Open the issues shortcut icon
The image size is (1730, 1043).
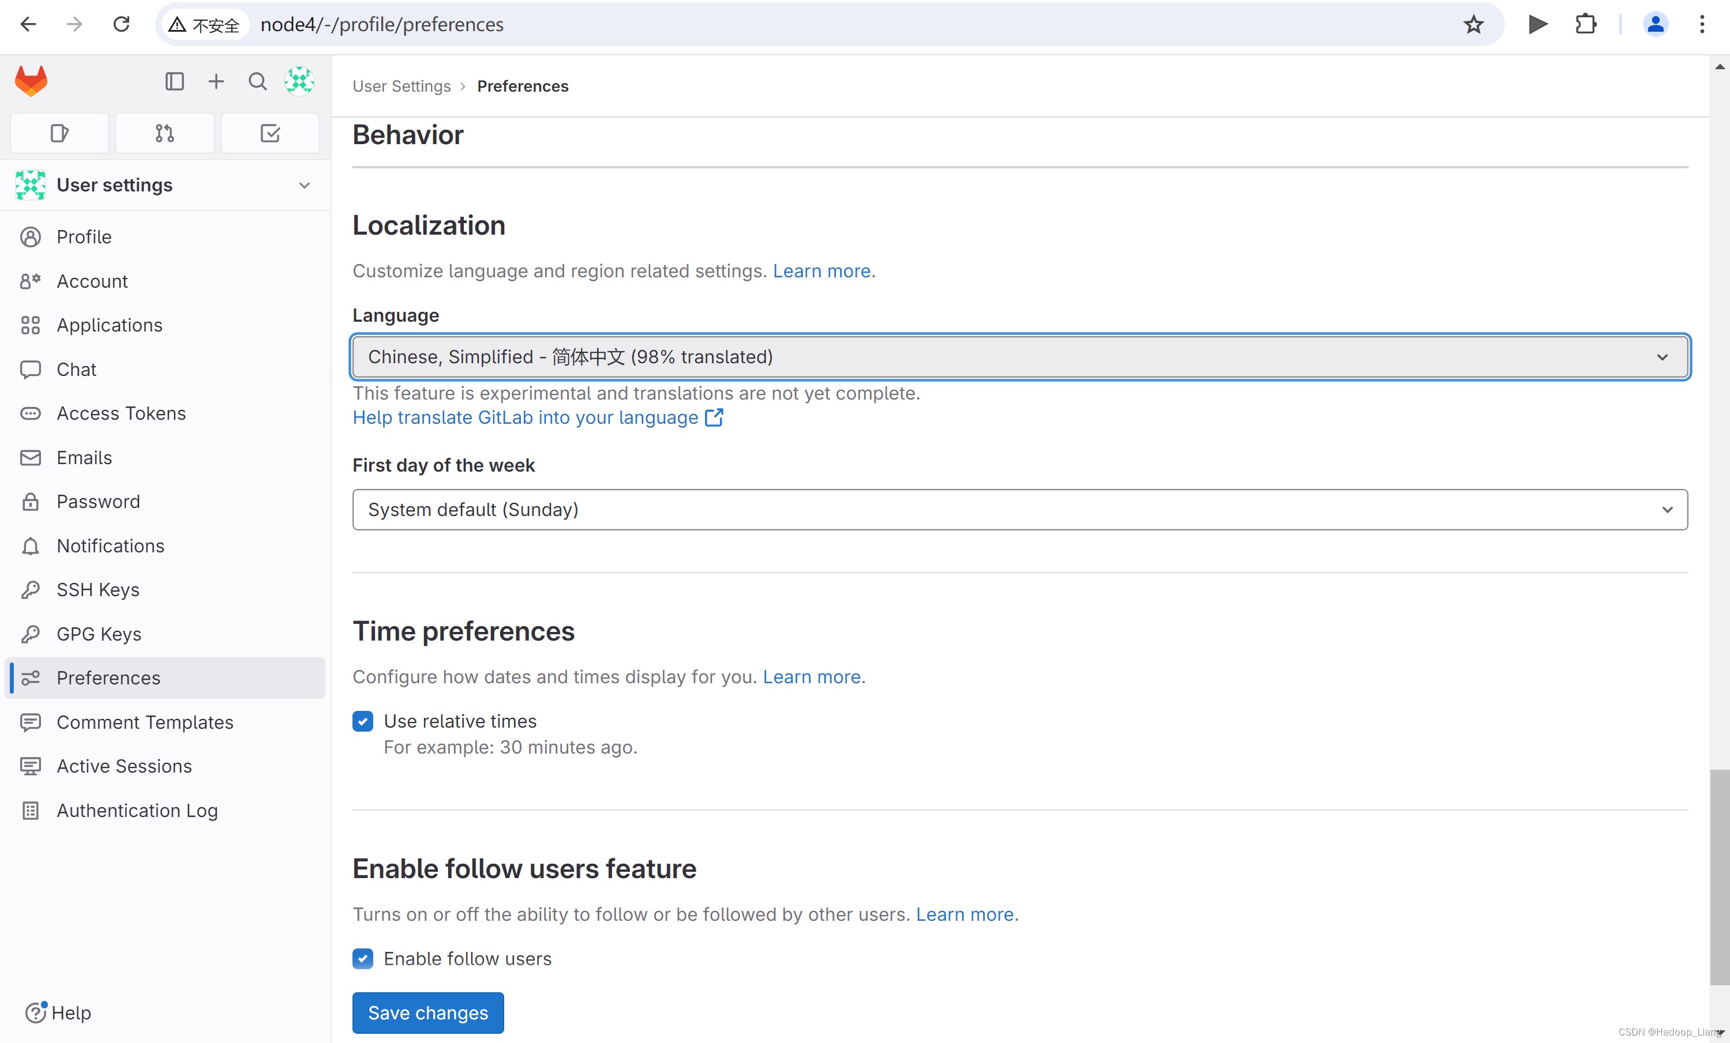point(59,133)
